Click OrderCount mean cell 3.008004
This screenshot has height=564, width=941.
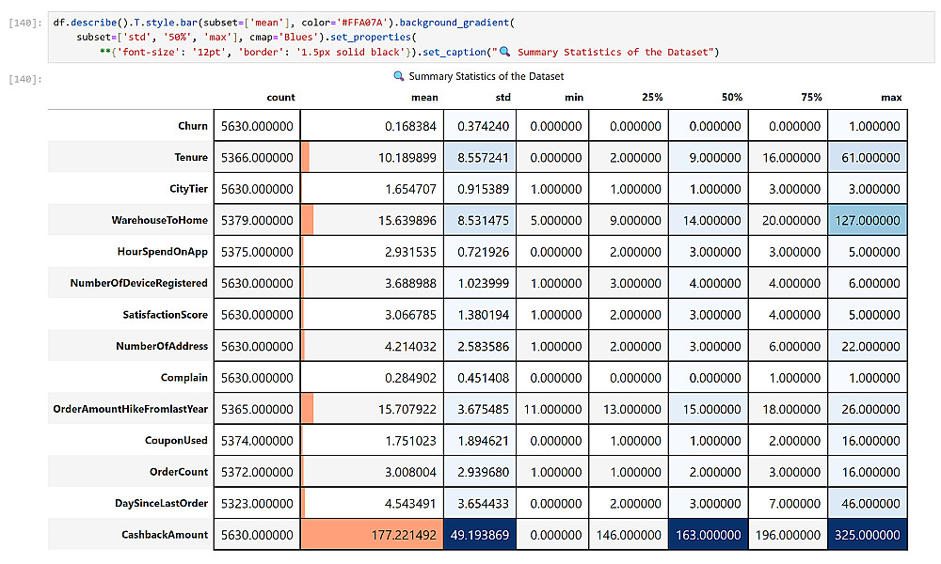click(x=372, y=472)
